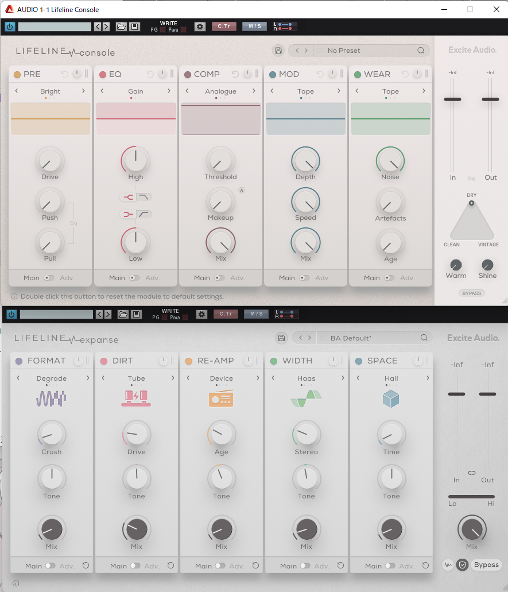Open settings gear in Console host toolbar

point(200,26)
